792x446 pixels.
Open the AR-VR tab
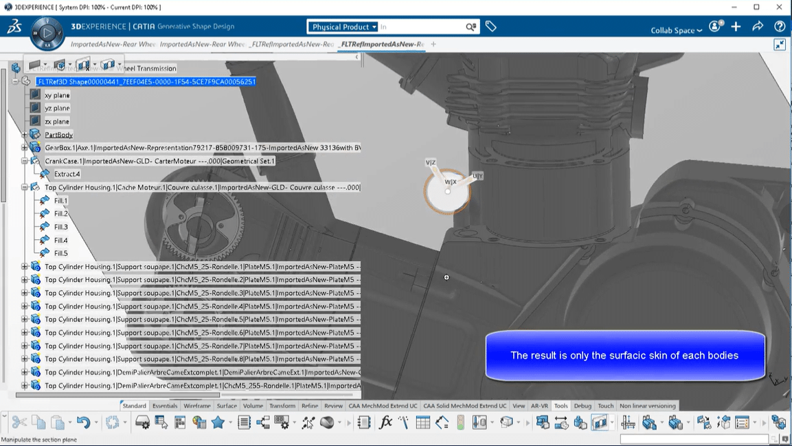pyautogui.click(x=539, y=405)
